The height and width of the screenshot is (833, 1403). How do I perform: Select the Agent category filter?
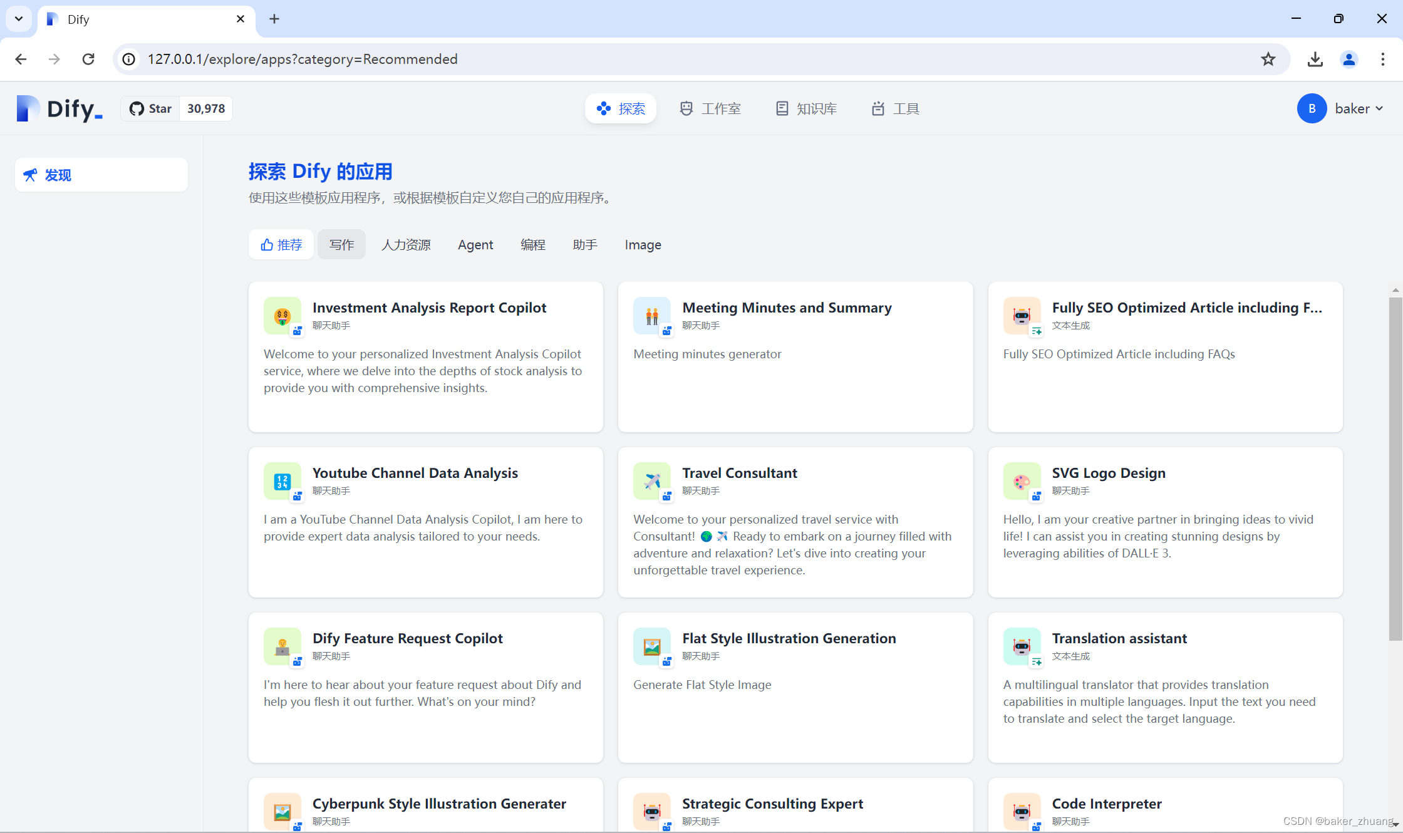[x=475, y=244]
